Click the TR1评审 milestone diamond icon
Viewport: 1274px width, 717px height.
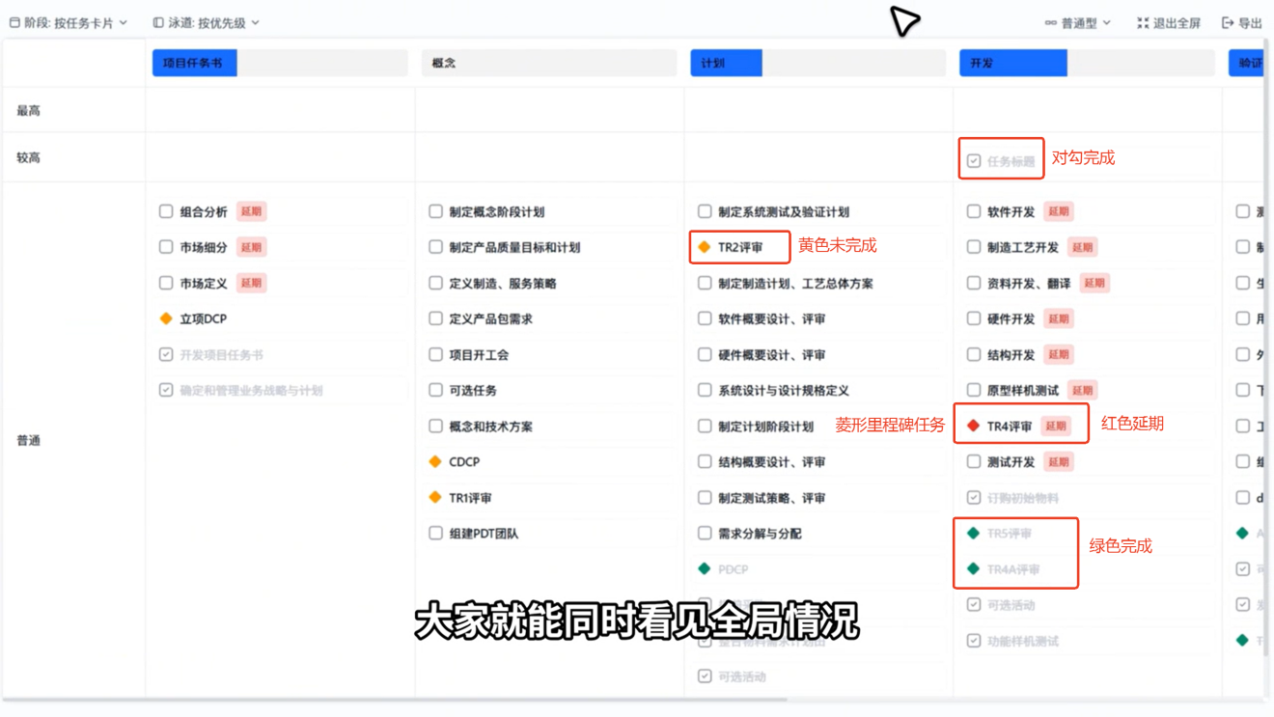coord(435,497)
